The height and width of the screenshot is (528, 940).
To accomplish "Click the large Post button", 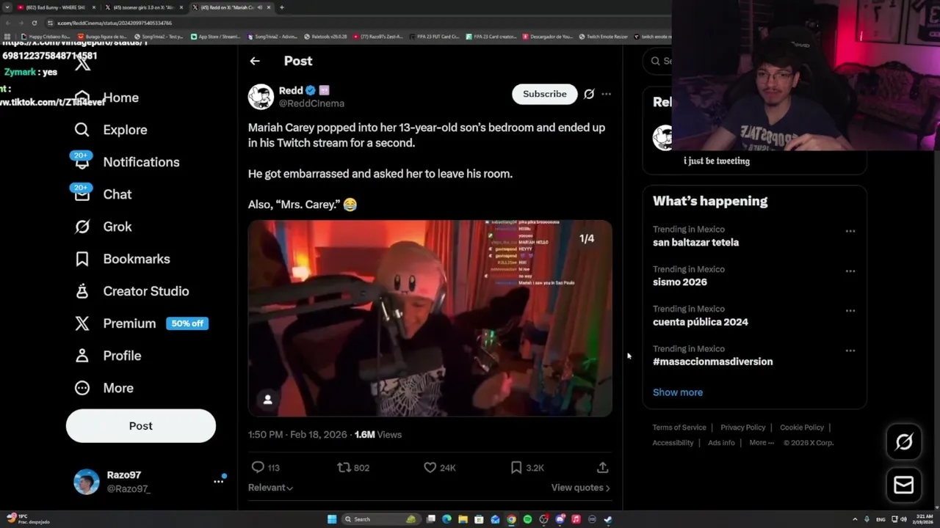I will [x=141, y=426].
